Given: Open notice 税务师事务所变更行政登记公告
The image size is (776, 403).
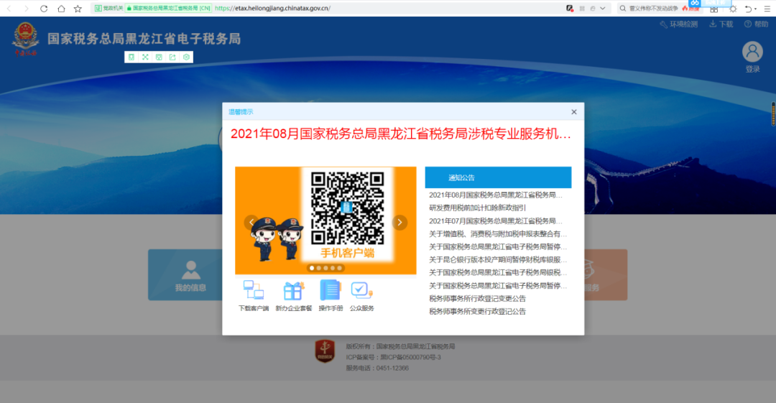Looking at the screenshot, I should click(477, 312).
